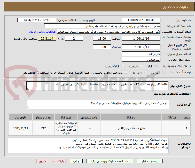The width and height of the screenshot is (195, 168).
Task: Click the تاریخ نیاز column header
Action: click(20, 117)
